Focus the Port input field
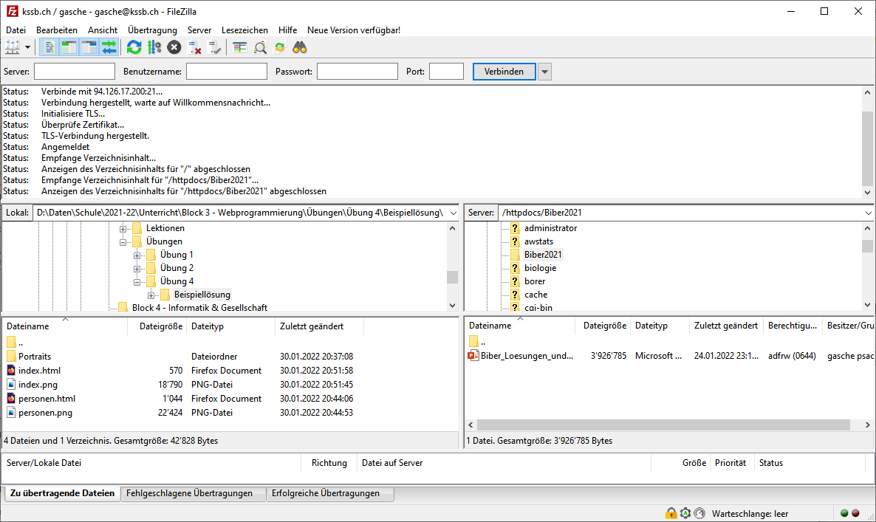This screenshot has height=522, width=876. (x=446, y=72)
